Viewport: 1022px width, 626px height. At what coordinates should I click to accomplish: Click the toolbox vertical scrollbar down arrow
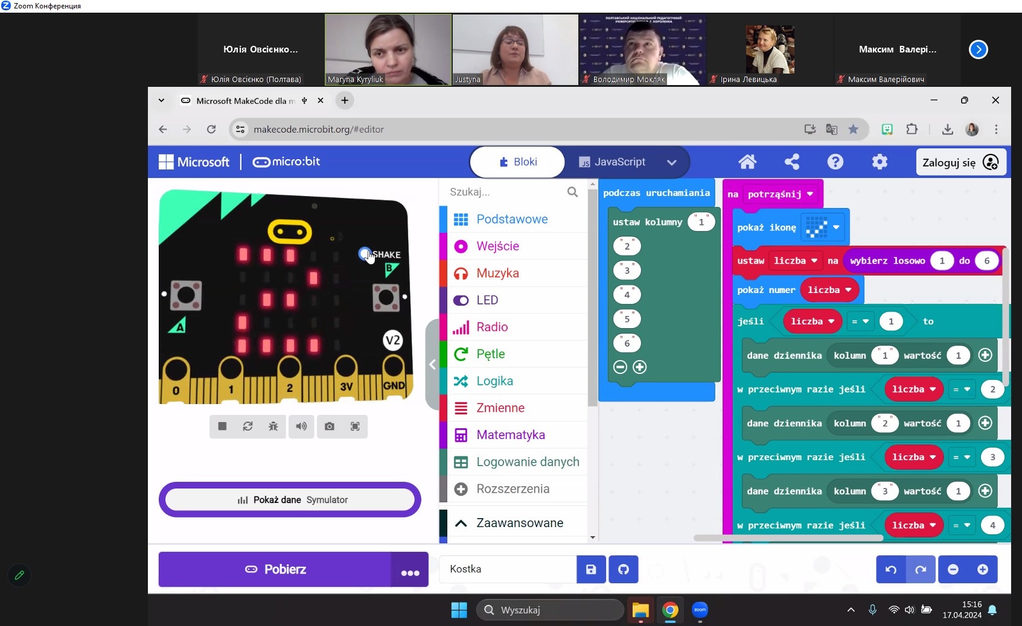pyautogui.click(x=593, y=537)
